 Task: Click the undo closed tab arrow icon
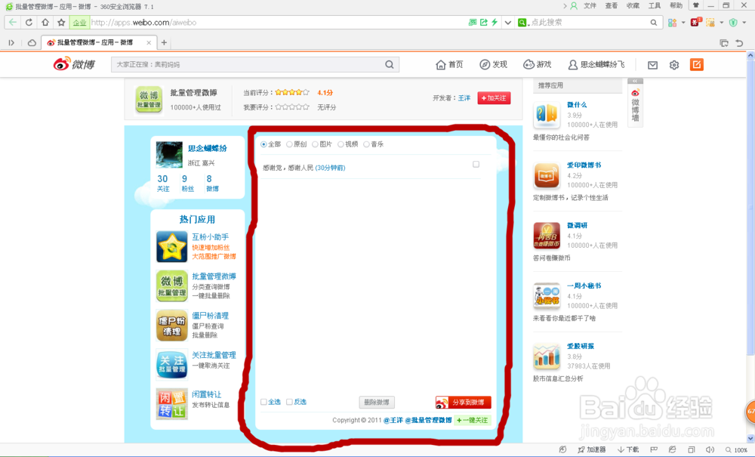[x=739, y=43]
